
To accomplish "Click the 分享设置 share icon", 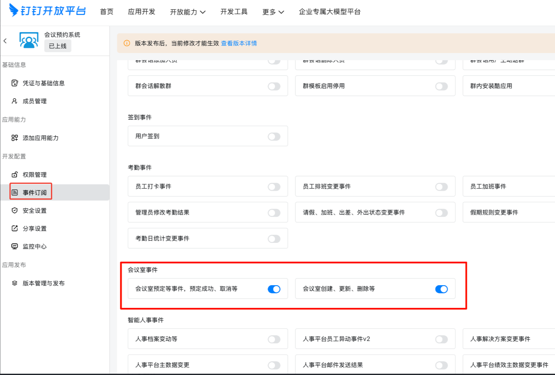I will [x=15, y=228].
